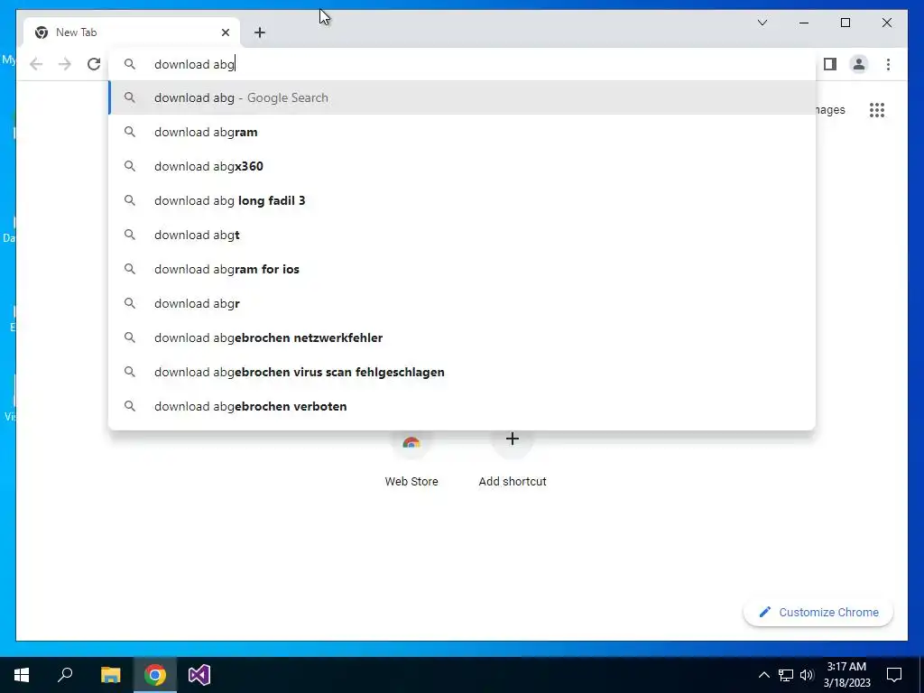Image resolution: width=924 pixels, height=693 pixels.
Task: Open the volume speaker tray icon
Action: point(807,675)
